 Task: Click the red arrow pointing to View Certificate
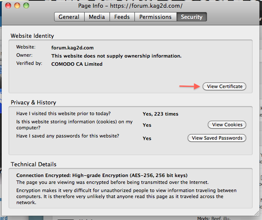[189, 86]
